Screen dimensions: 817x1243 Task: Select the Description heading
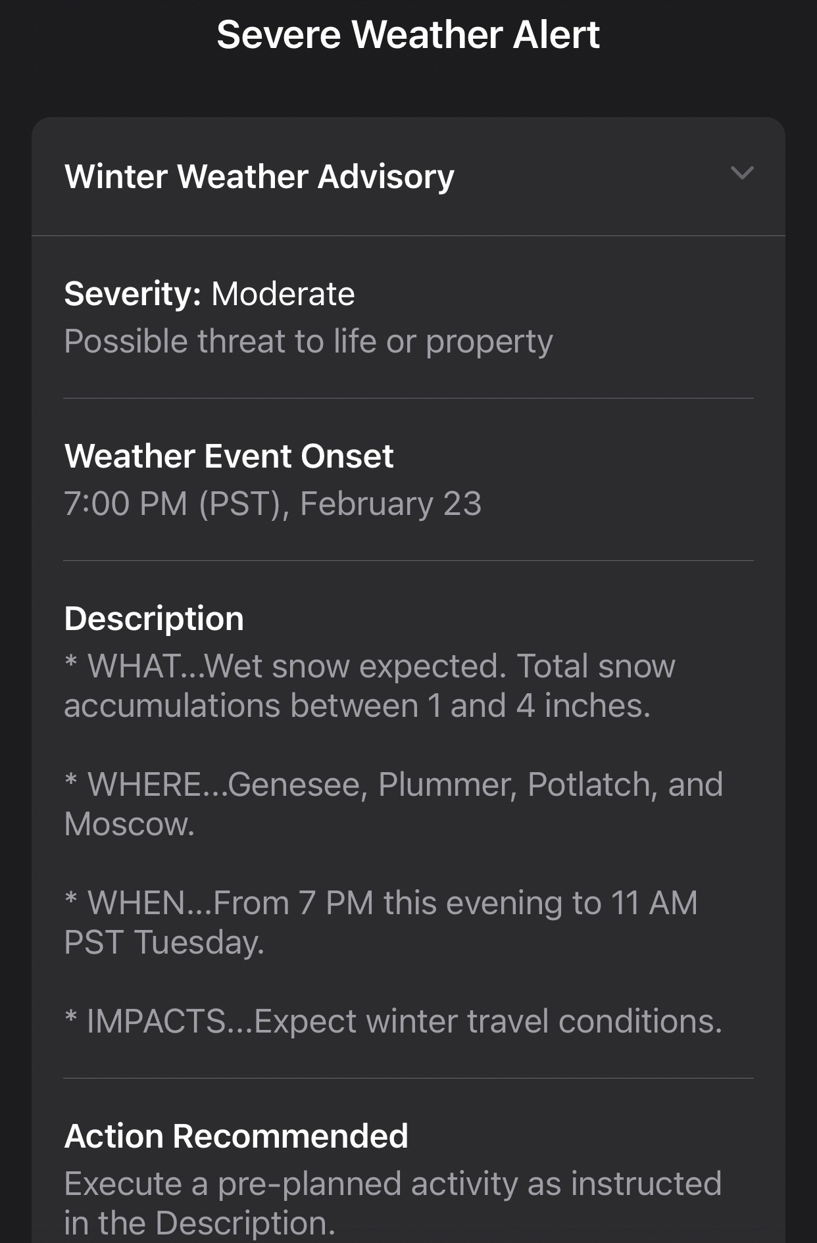point(154,618)
